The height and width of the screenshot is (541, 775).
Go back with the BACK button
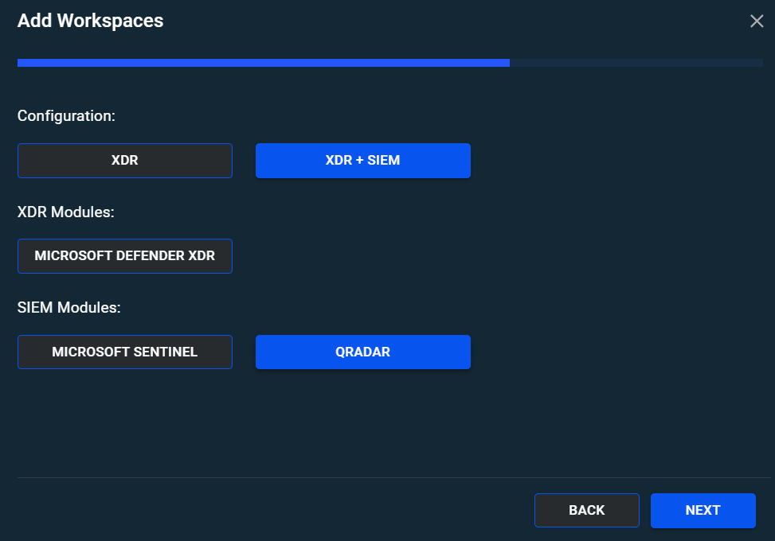(586, 511)
